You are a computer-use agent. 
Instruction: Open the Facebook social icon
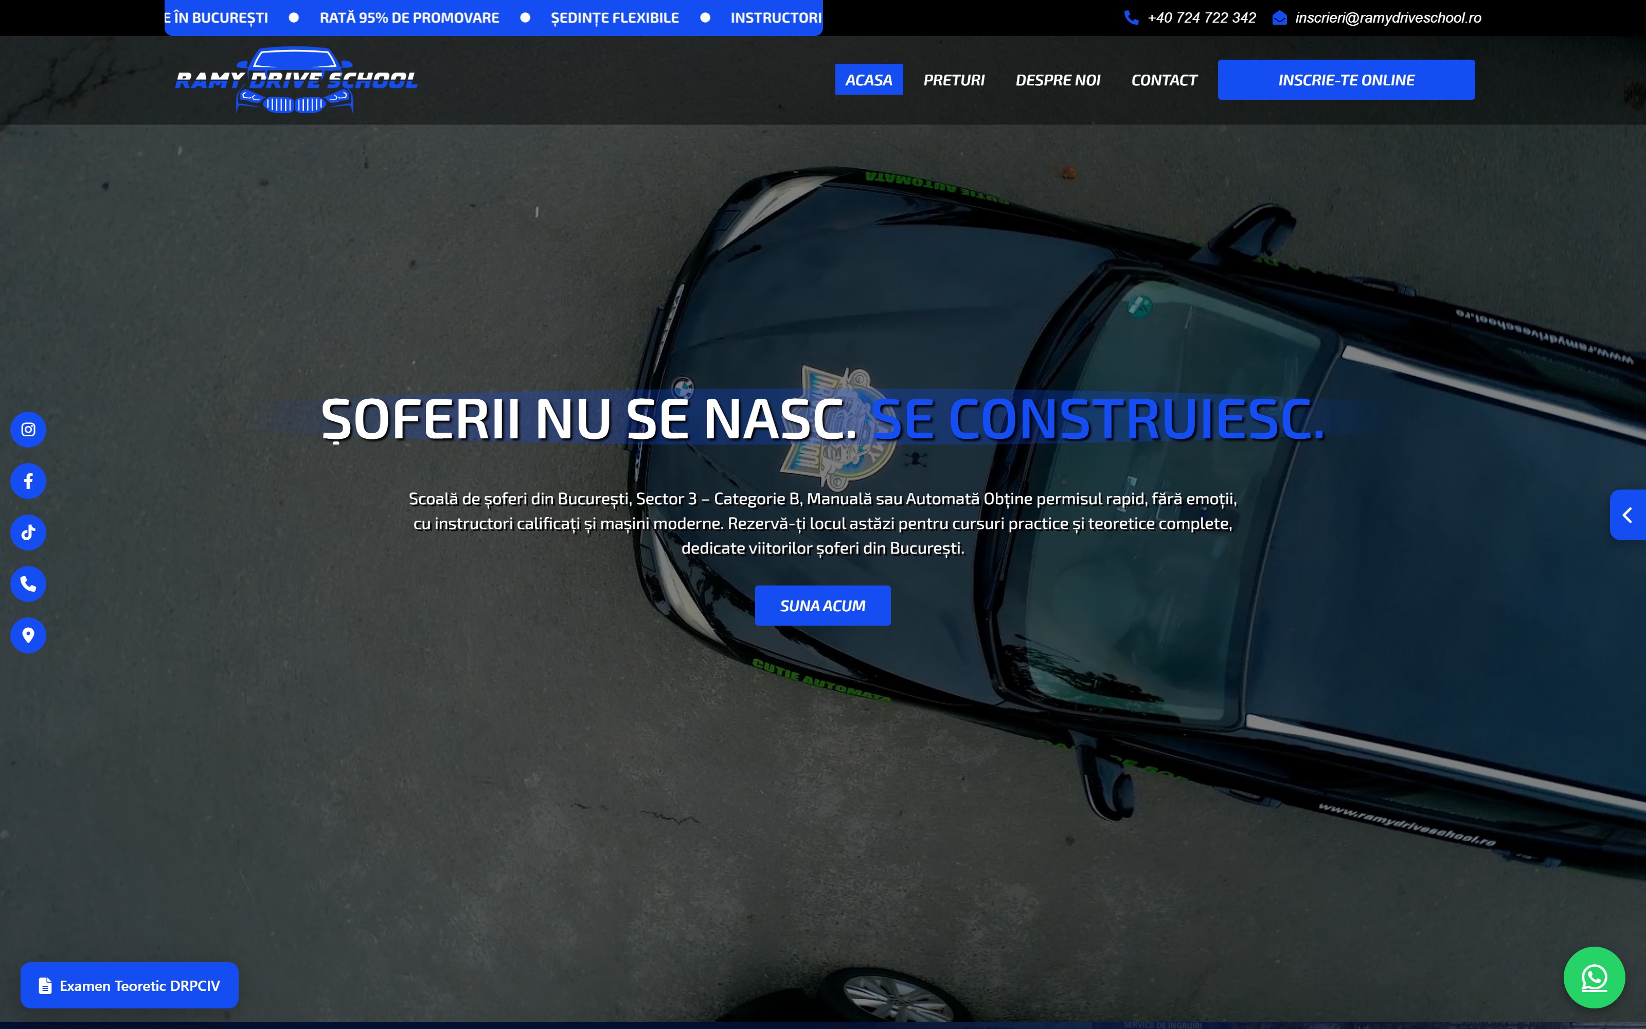tap(28, 481)
